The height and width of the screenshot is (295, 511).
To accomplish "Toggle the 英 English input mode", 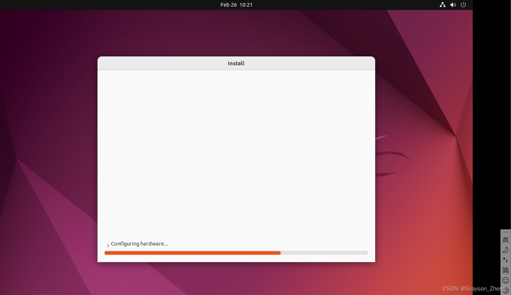I will [506, 240].
